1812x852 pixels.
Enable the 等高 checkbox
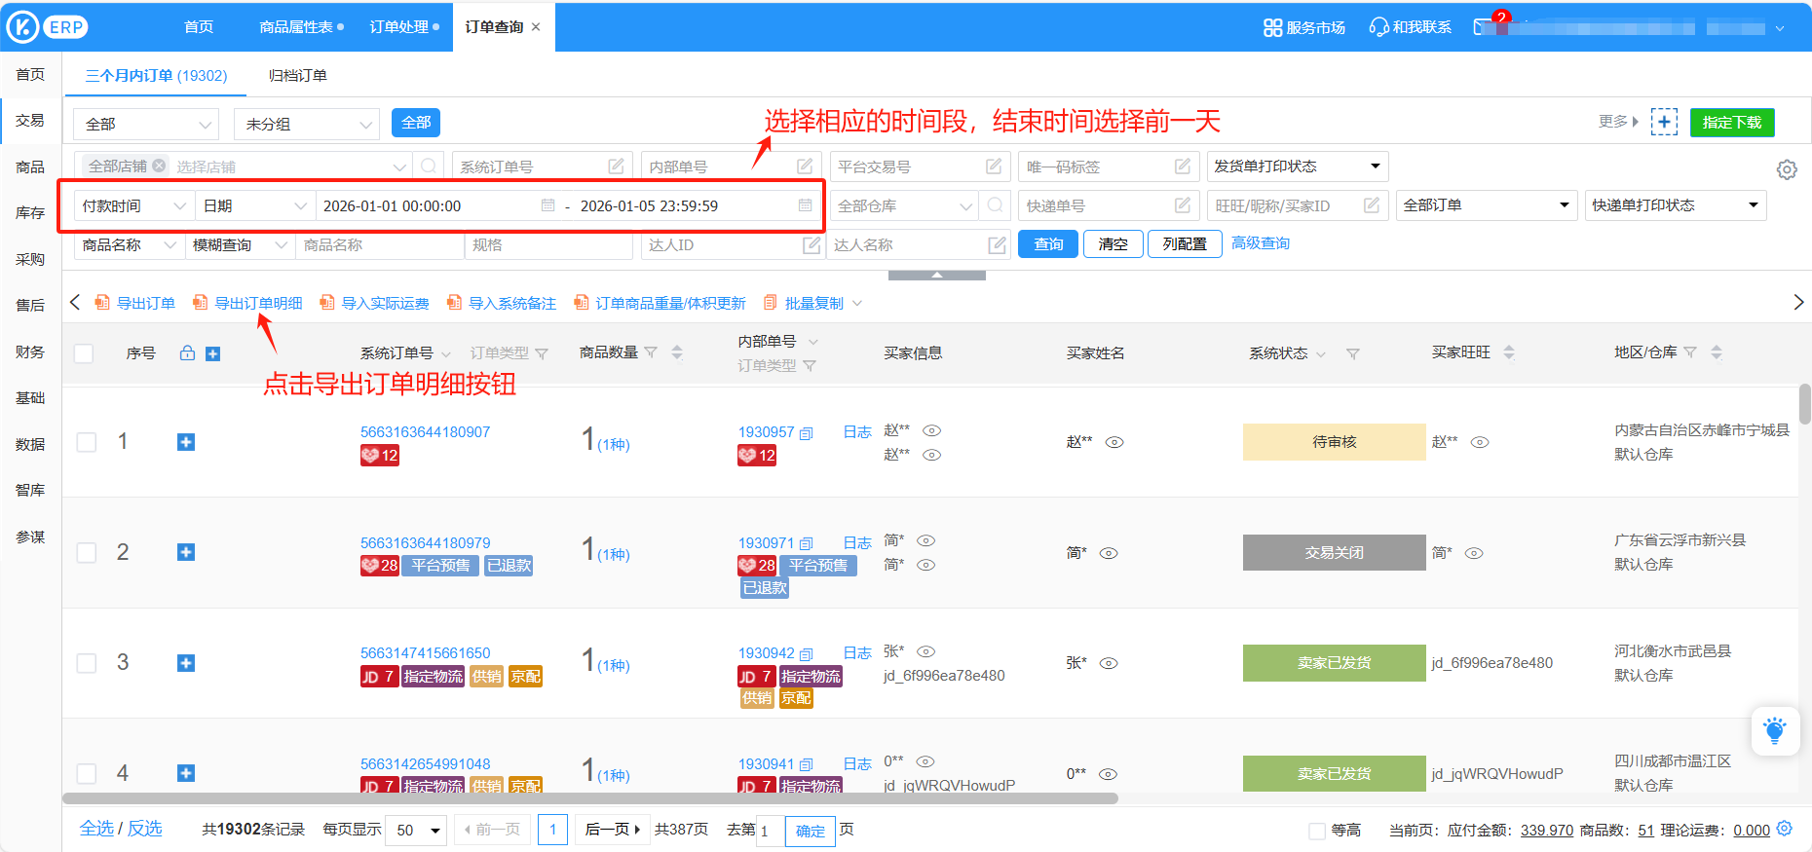click(x=1317, y=831)
